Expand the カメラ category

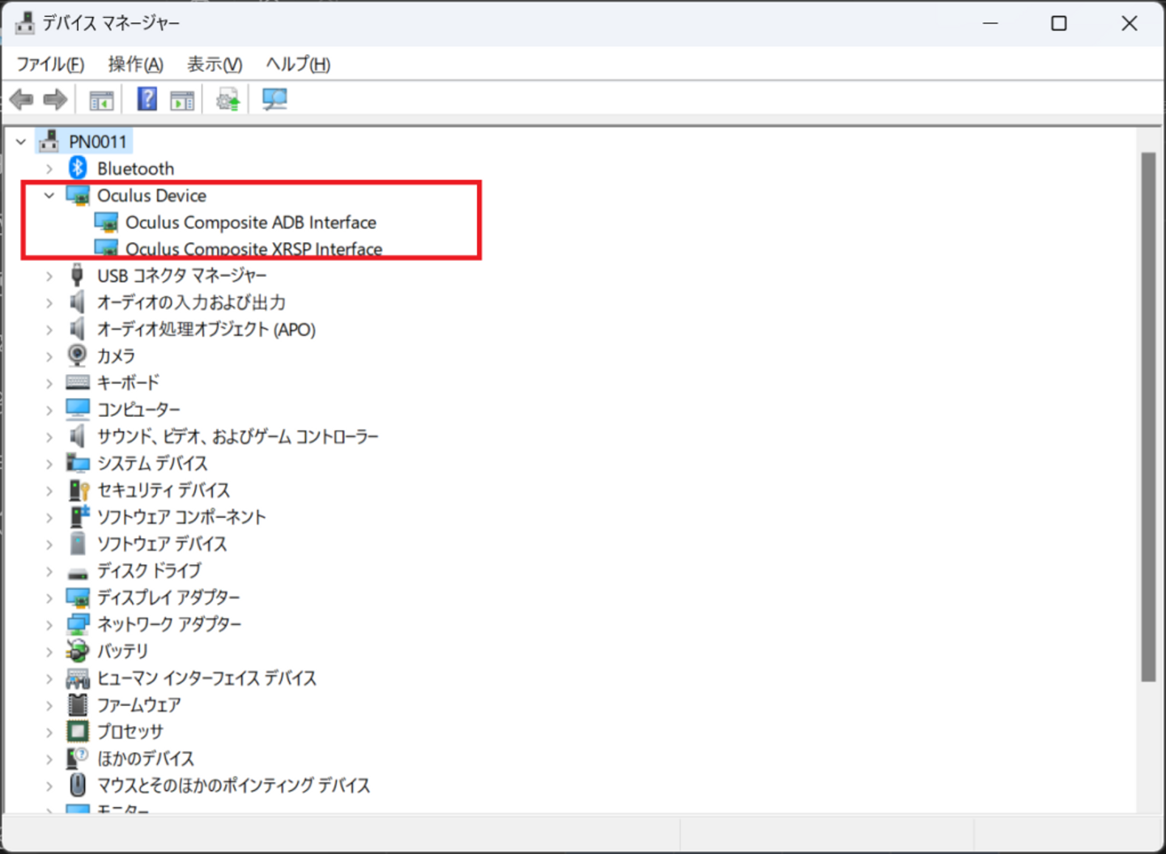point(49,356)
